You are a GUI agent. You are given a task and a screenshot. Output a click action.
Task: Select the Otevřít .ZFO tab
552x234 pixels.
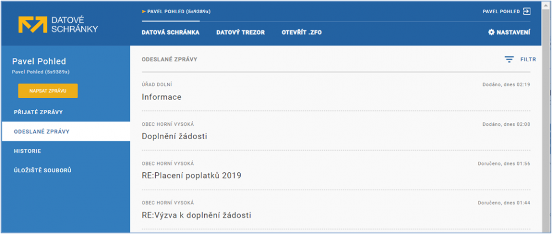click(x=301, y=33)
